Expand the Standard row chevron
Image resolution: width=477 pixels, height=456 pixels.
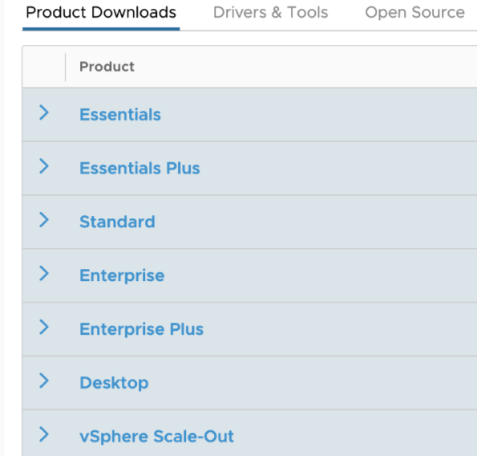coord(44,220)
